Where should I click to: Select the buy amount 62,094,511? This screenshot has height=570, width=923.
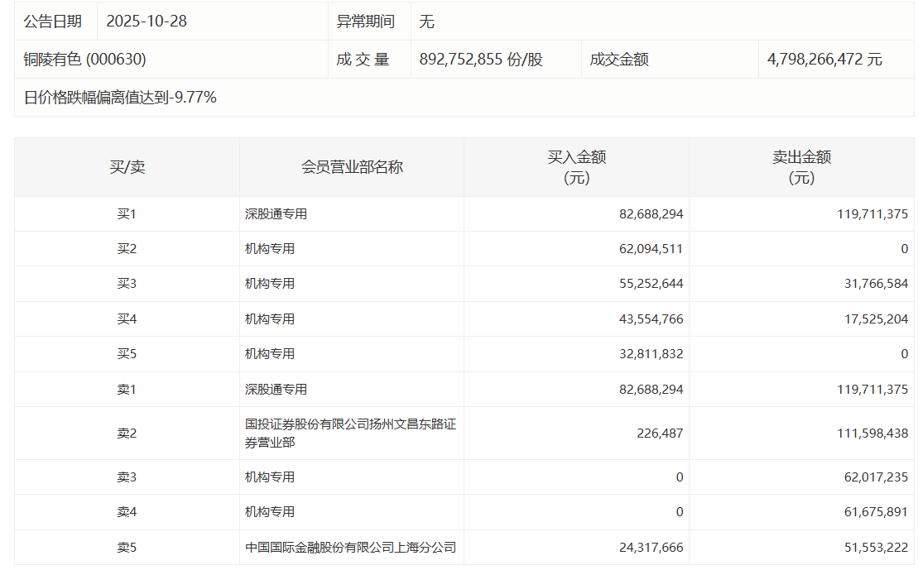click(x=651, y=249)
